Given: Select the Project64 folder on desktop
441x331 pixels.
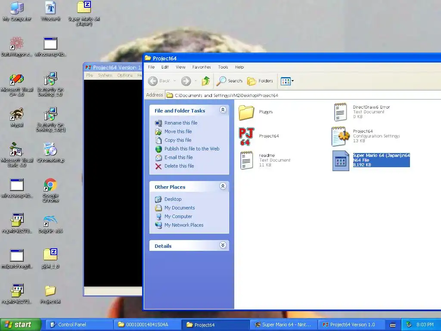Looking at the screenshot, I should pyautogui.click(x=50, y=294).
